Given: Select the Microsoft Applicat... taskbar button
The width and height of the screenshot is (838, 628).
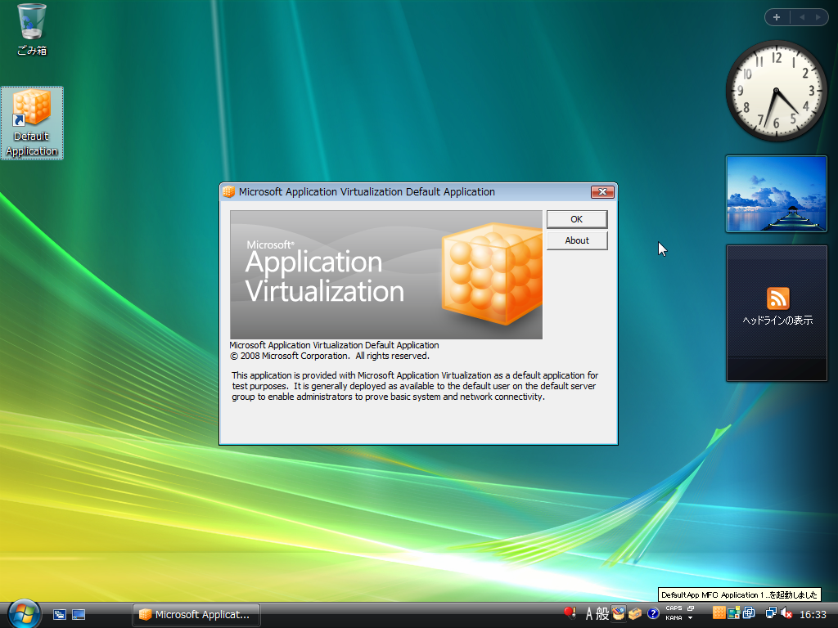Looking at the screenshot, I should click(x=196, y=614).
